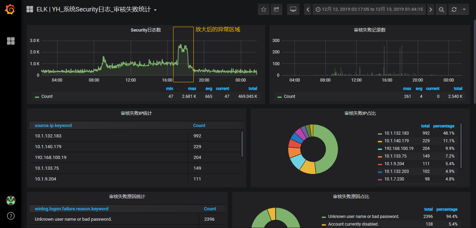Image resolution: width=476 pixels, height=228 pixels.
Task: Click the count value 2396 in reason table
Action: (x=209, y=219)
